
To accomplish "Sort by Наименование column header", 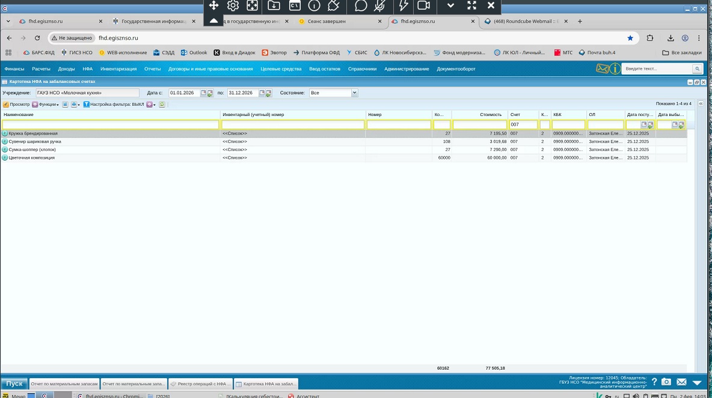I will [110, 115].
